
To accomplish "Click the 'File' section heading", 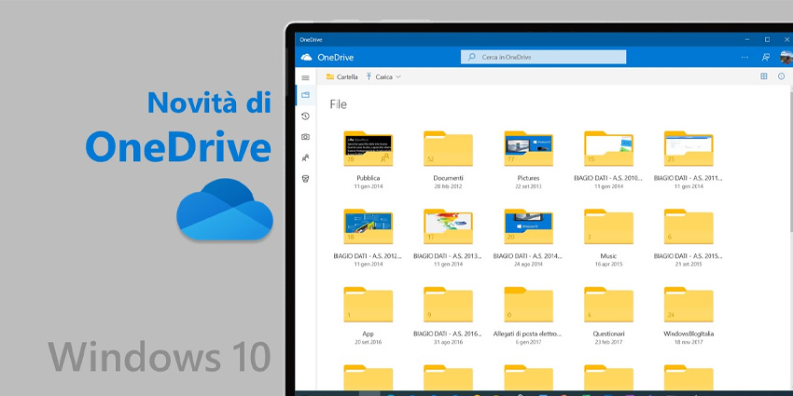I will (x=339, y=104).
